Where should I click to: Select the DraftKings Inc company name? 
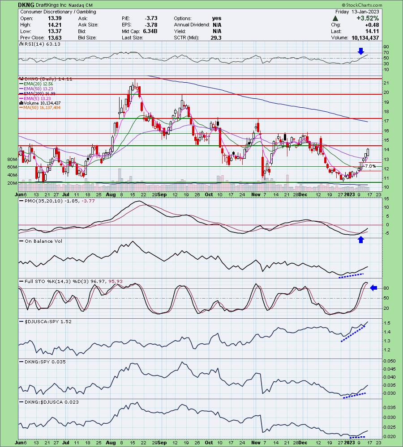click(51, 5)
